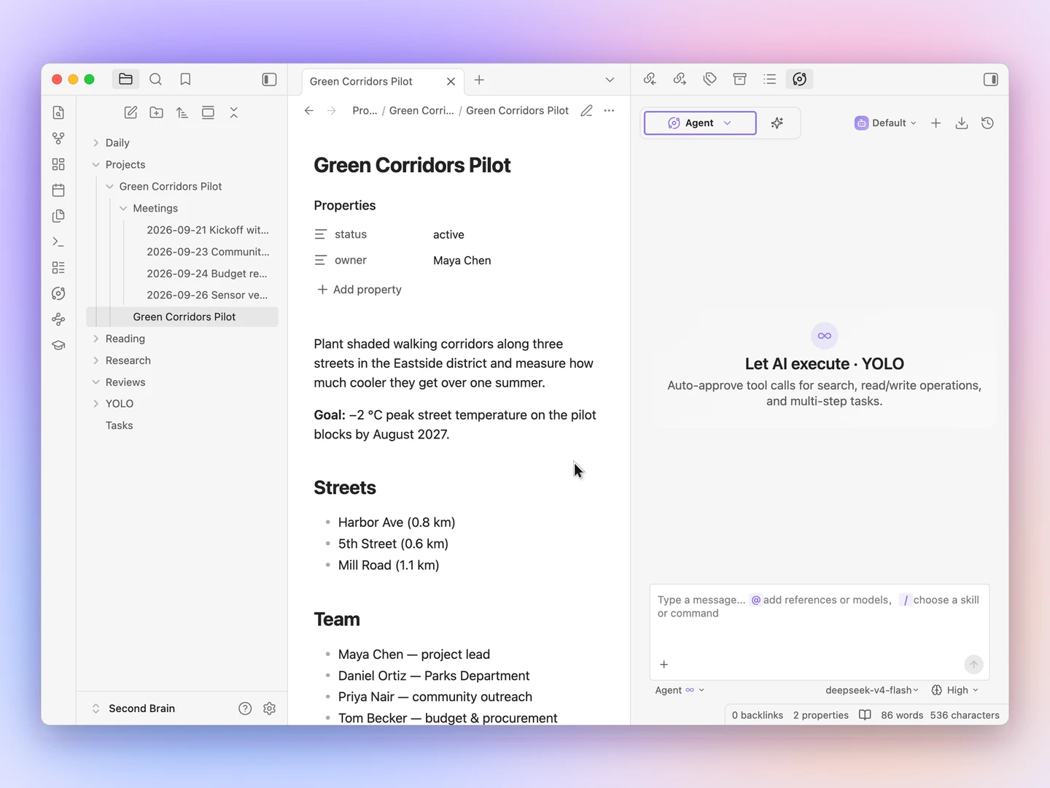Navigate back with the left arrow
The width and height of the screenshot is (1050, 788).
click(x=309, y=111)
